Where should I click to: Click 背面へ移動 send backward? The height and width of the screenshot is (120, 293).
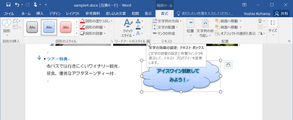226,27
